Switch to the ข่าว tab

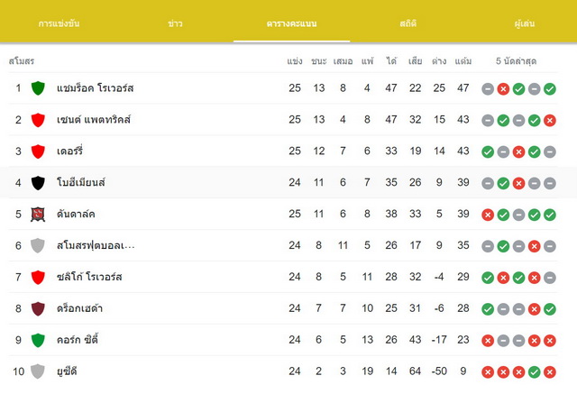pos(175,23)
